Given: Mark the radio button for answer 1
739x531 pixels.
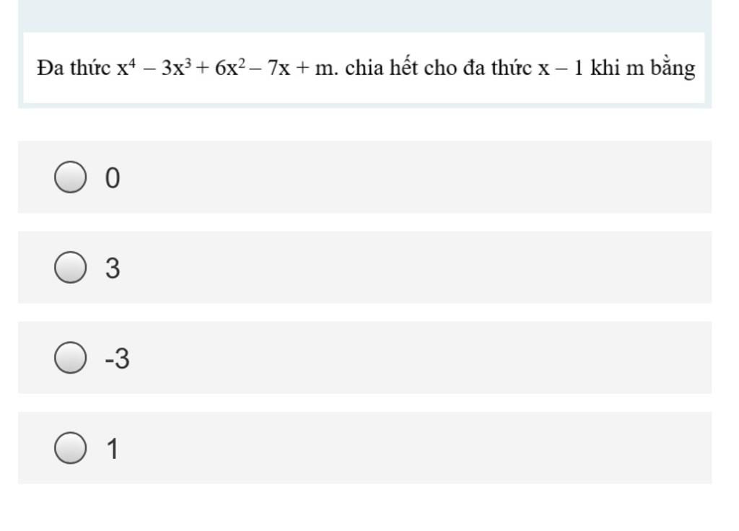Looking at the screenshot, I should (x=70, y=448).
